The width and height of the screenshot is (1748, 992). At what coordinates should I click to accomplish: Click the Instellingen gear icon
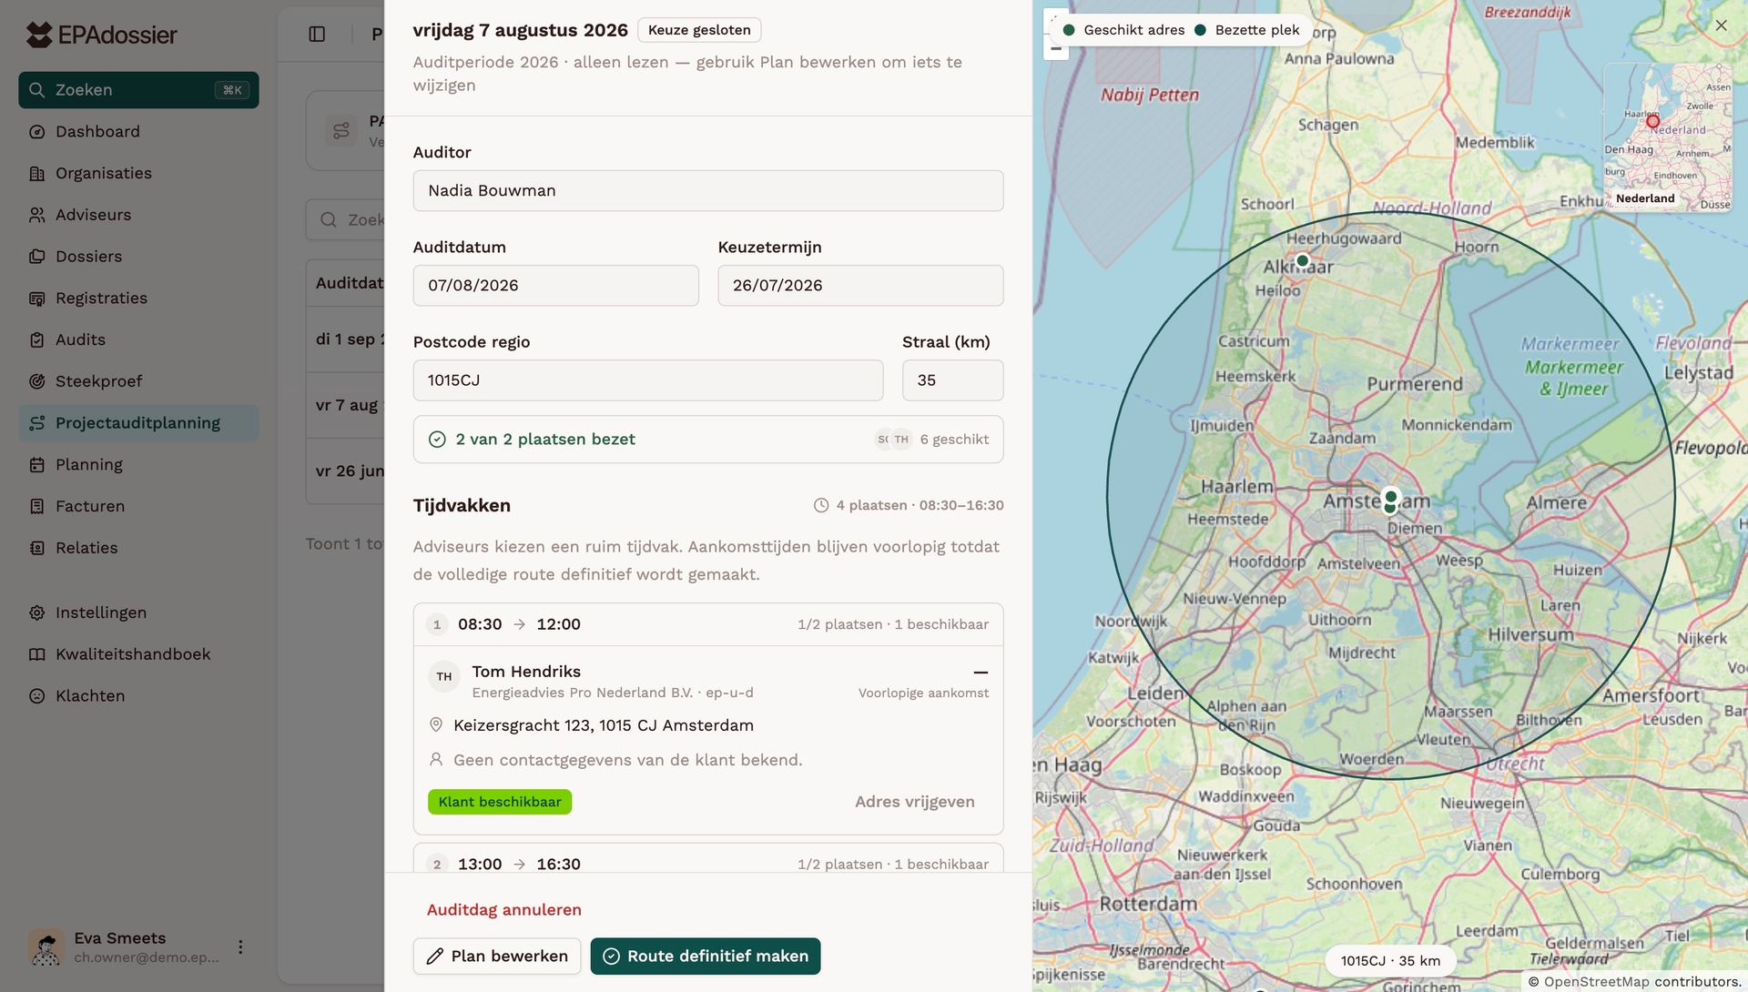(36, 612)
